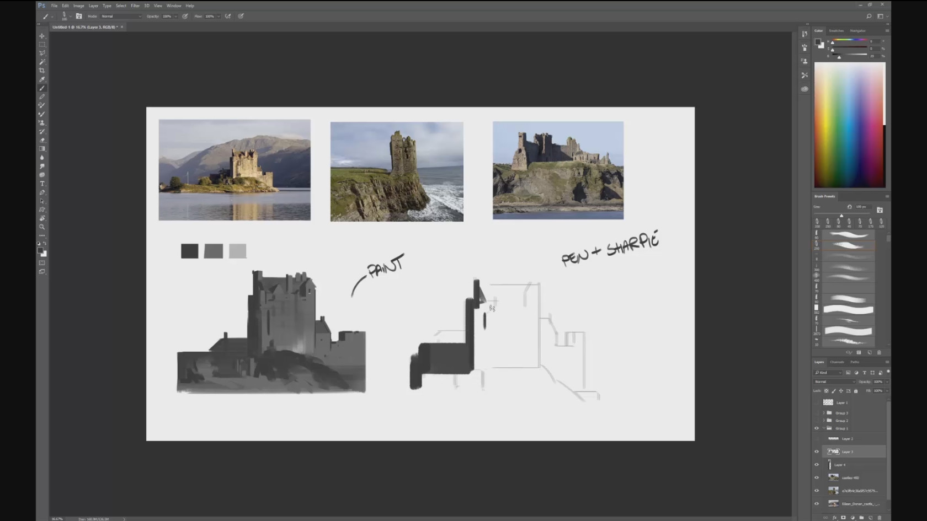Open the brush Opacity dropdown arrow

pyautogui.click(x=176, y=17)
